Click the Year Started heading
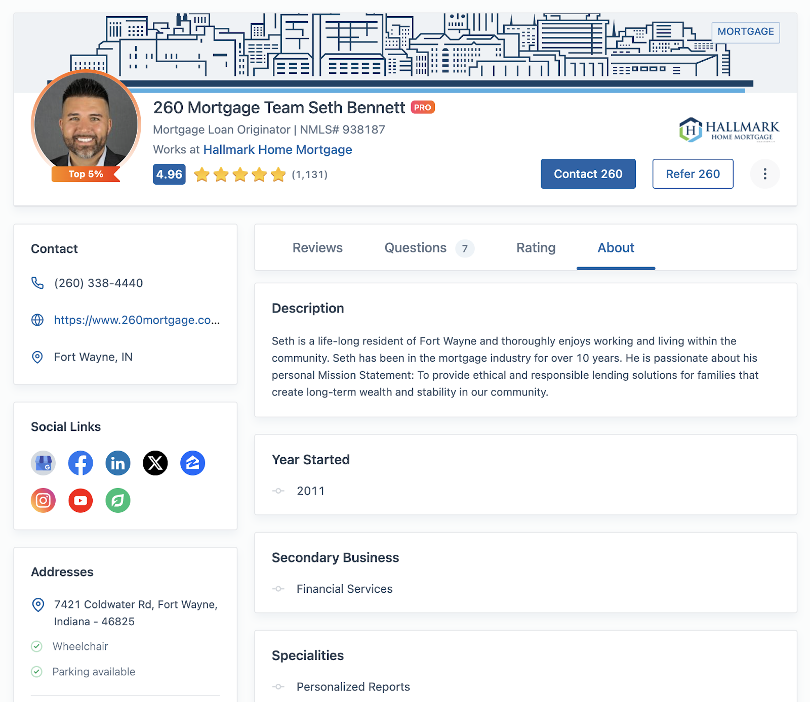This screenshot has height=702, width=810. [311, 460]
